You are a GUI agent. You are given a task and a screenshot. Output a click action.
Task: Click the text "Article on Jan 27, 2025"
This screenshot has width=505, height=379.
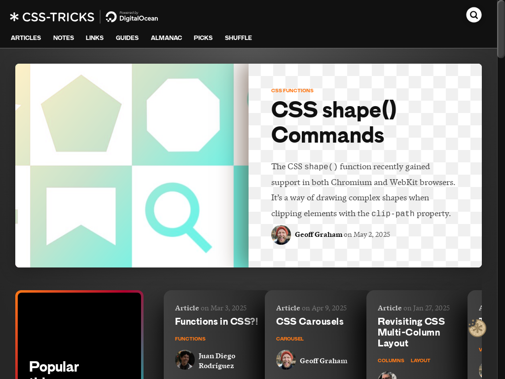[414, 308]
